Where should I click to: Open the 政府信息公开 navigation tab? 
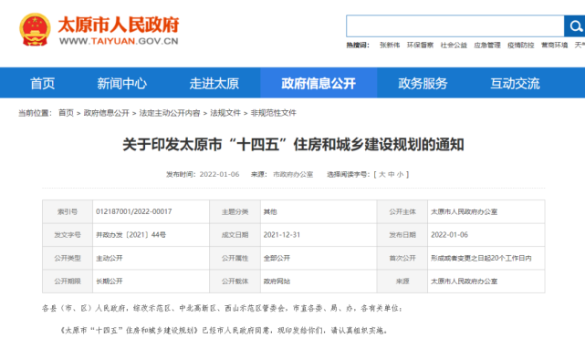tap(319, 83)
